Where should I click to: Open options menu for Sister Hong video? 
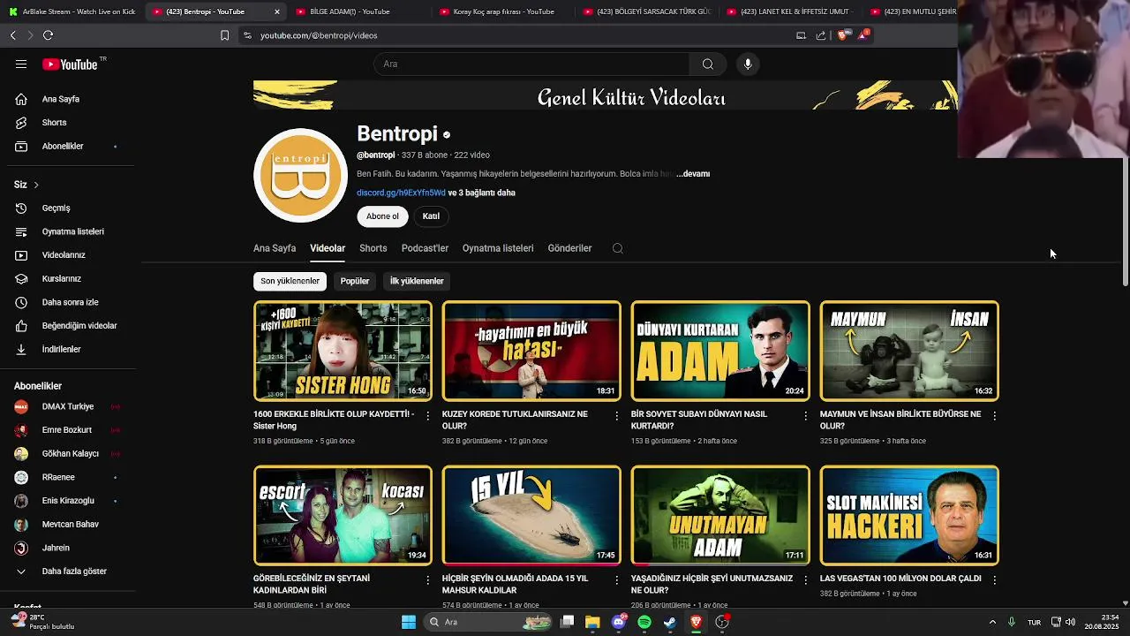428,415
